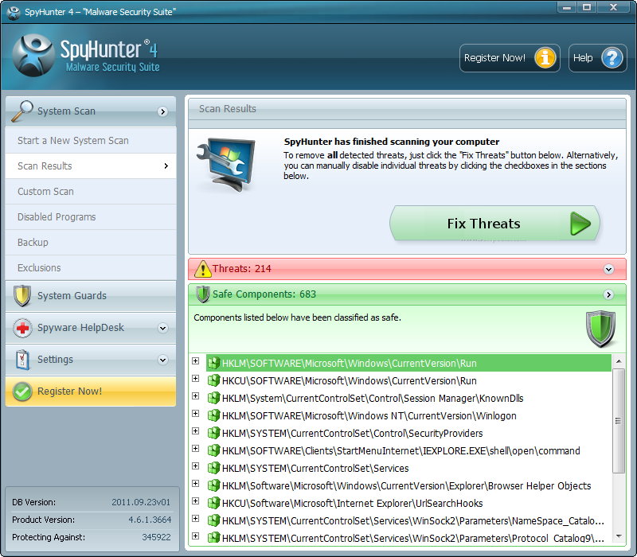The height and width of the screenshot is (557, 637).
Task: Click the scroll down arrow in results list
Action: [619, 536]
